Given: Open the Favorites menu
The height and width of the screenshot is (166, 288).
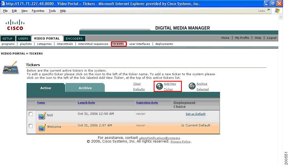Looking at the screenshot, I should click(38, 11).
